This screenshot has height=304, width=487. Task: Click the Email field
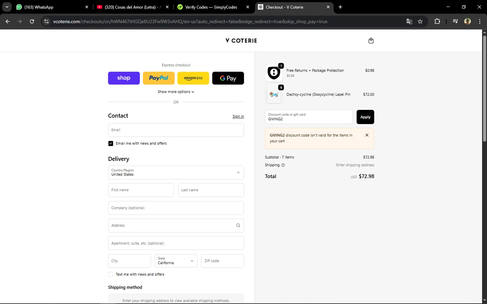176,130
